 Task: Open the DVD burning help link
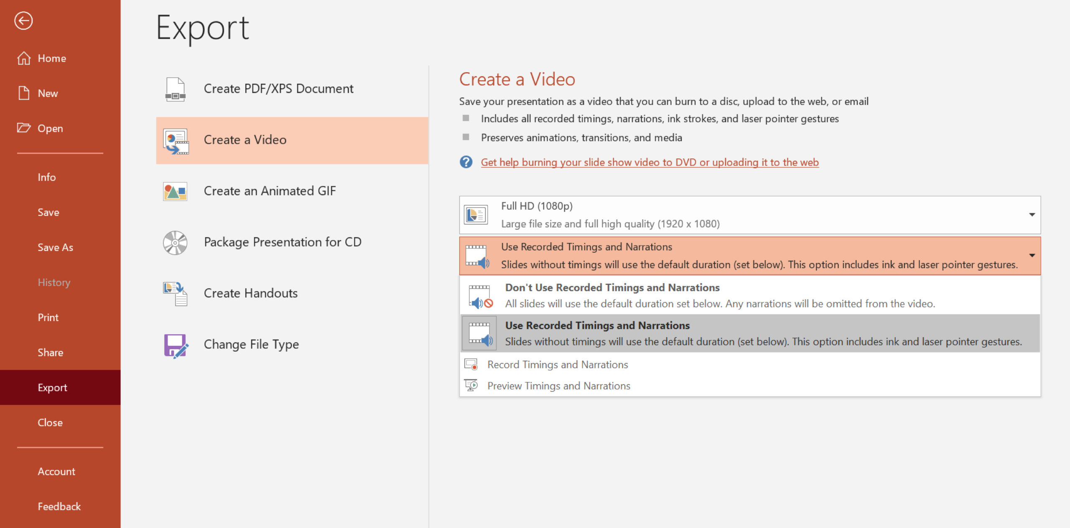pyautogui.click(x=649, y=162)
